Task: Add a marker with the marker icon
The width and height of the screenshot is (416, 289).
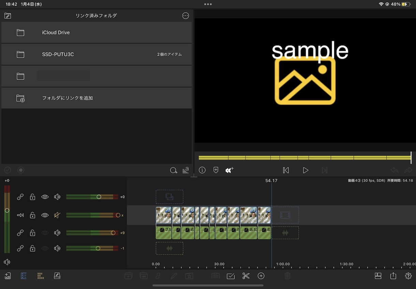Action: 216,170
